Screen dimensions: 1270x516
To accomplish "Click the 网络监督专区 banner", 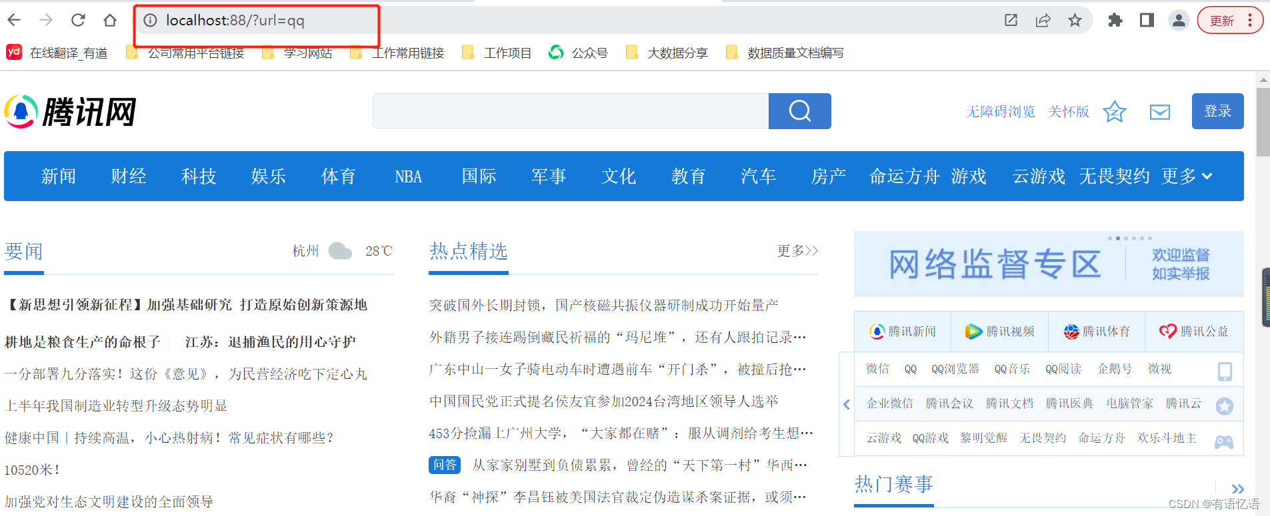I will pos(1049,264).
